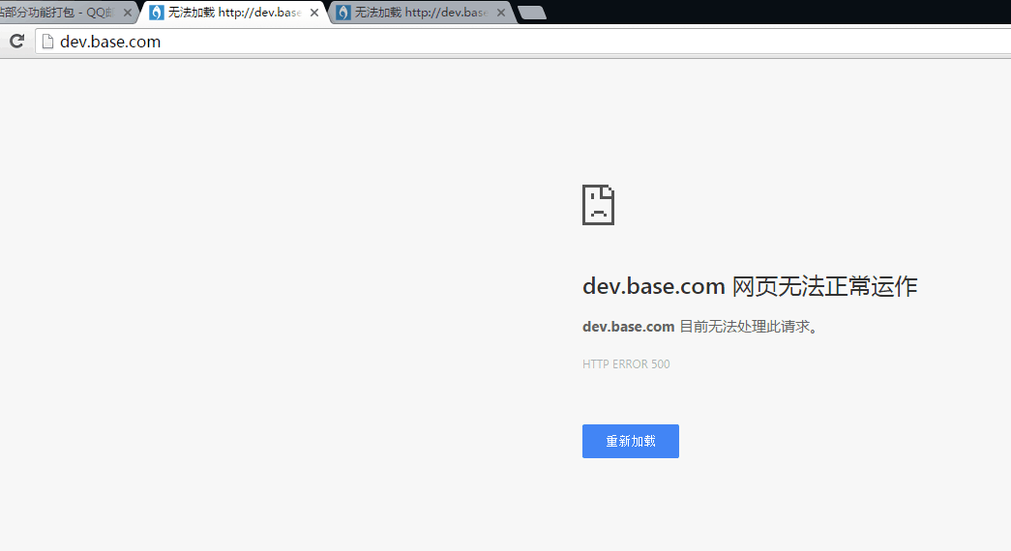Screen dimensions: 1011x551
Task: Click the page info icon in address bar
Action: pyautogui.click(x=45, y=42)
